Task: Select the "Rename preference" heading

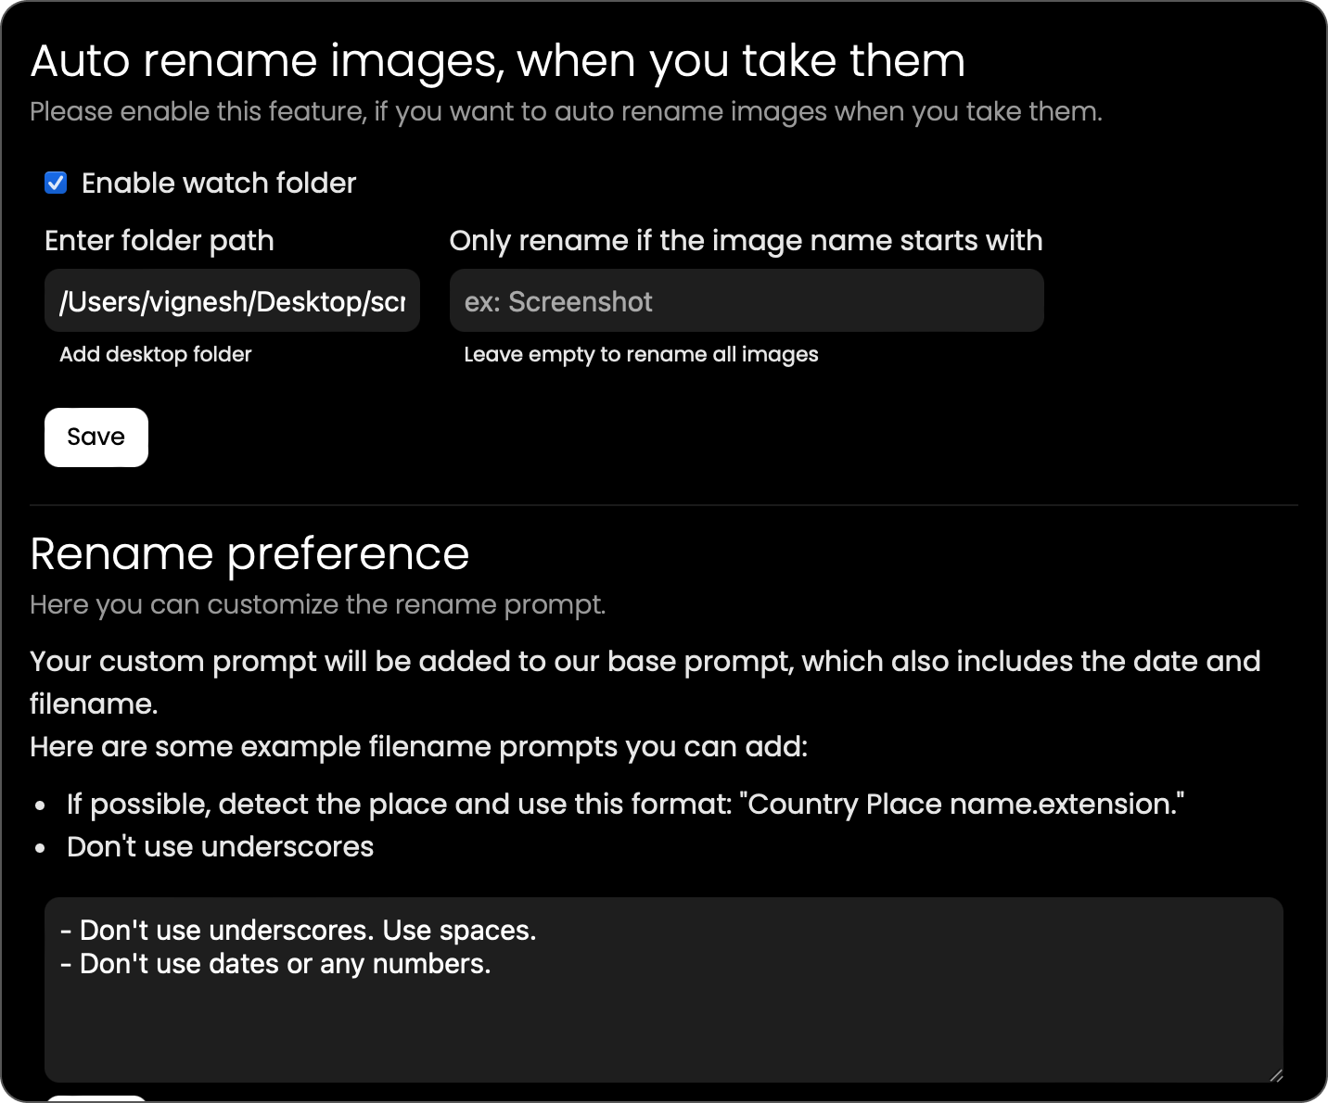Action: 249,554
